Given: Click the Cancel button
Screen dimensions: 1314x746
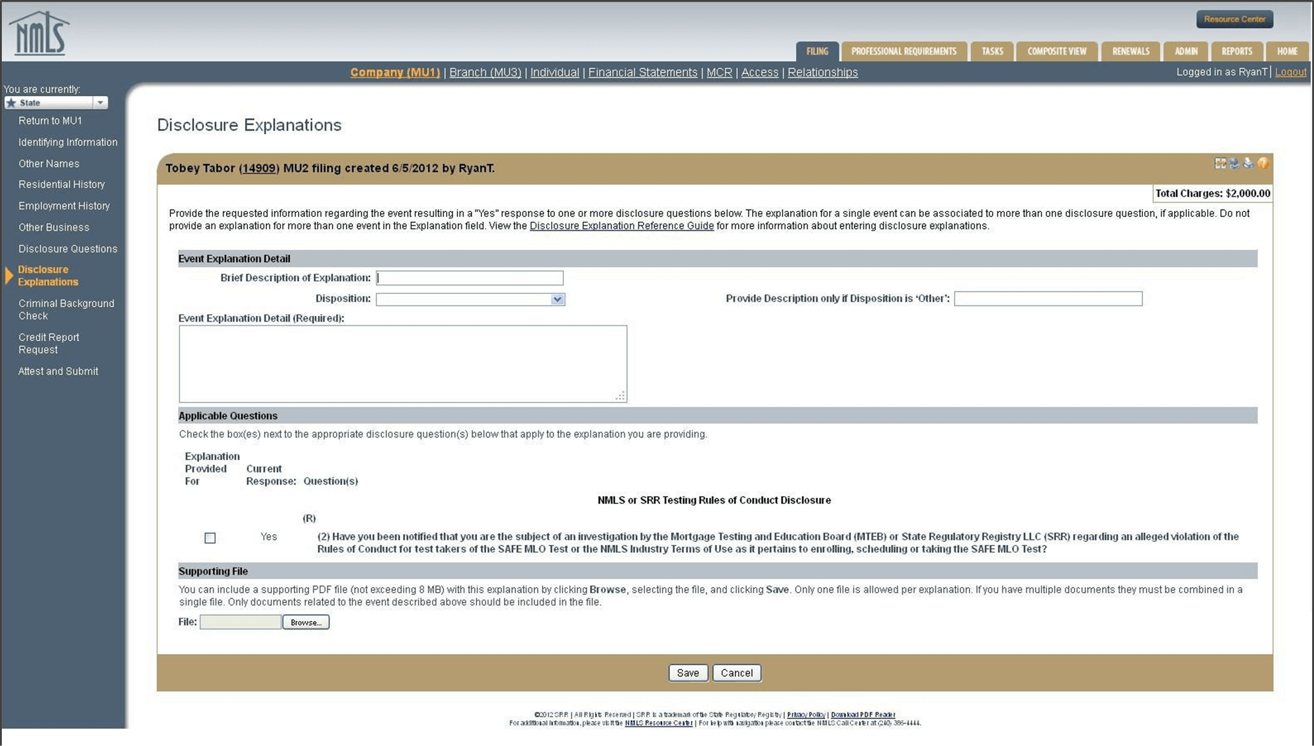Looking at the screenshot, I should point(736,672).
